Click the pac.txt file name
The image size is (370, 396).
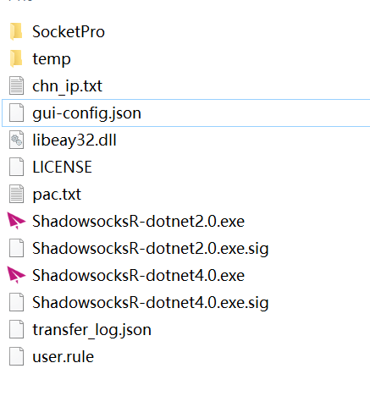point(57,195)
